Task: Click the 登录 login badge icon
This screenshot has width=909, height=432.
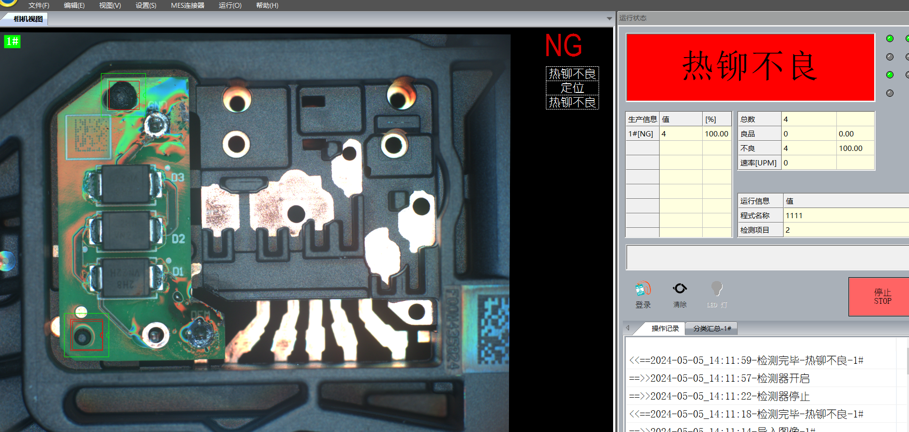Action: 643,289
